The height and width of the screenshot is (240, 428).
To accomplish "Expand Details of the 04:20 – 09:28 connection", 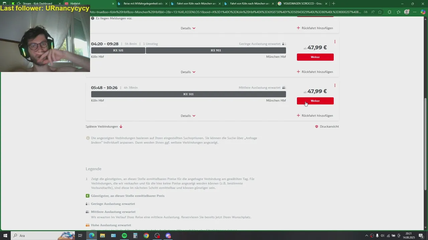I will (188, 72).
